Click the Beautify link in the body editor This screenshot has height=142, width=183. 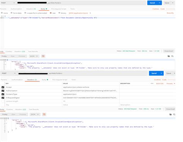point(170,13)
